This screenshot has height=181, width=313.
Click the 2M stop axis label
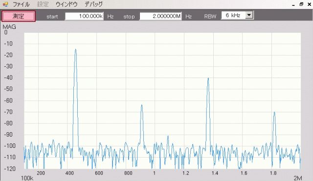[x=298, y=178]
